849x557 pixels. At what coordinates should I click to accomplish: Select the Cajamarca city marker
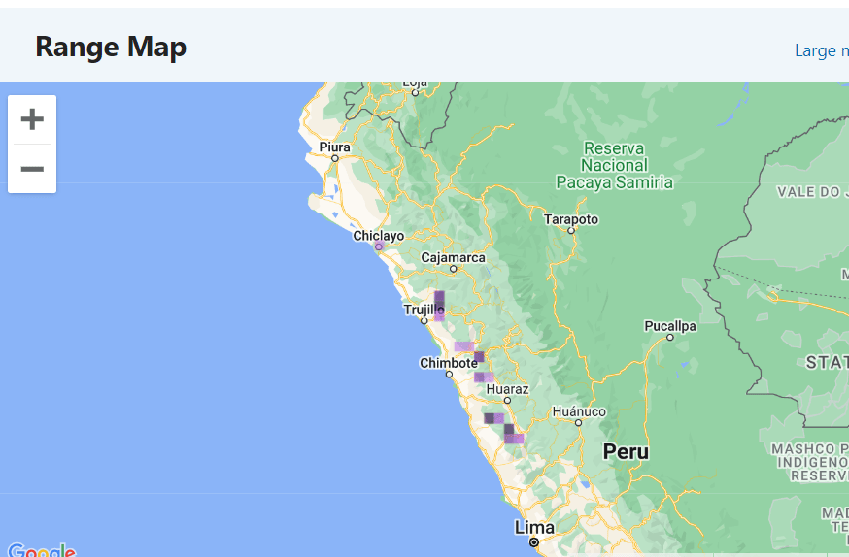coord(454,269)
